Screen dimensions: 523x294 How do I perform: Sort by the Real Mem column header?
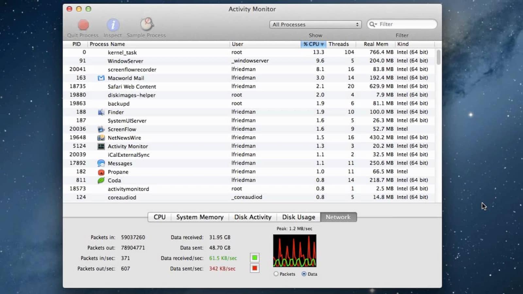pos(376,44)
